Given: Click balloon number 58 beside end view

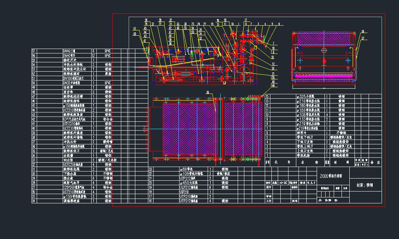Looking at the screenshot, I should pos(363,31).
